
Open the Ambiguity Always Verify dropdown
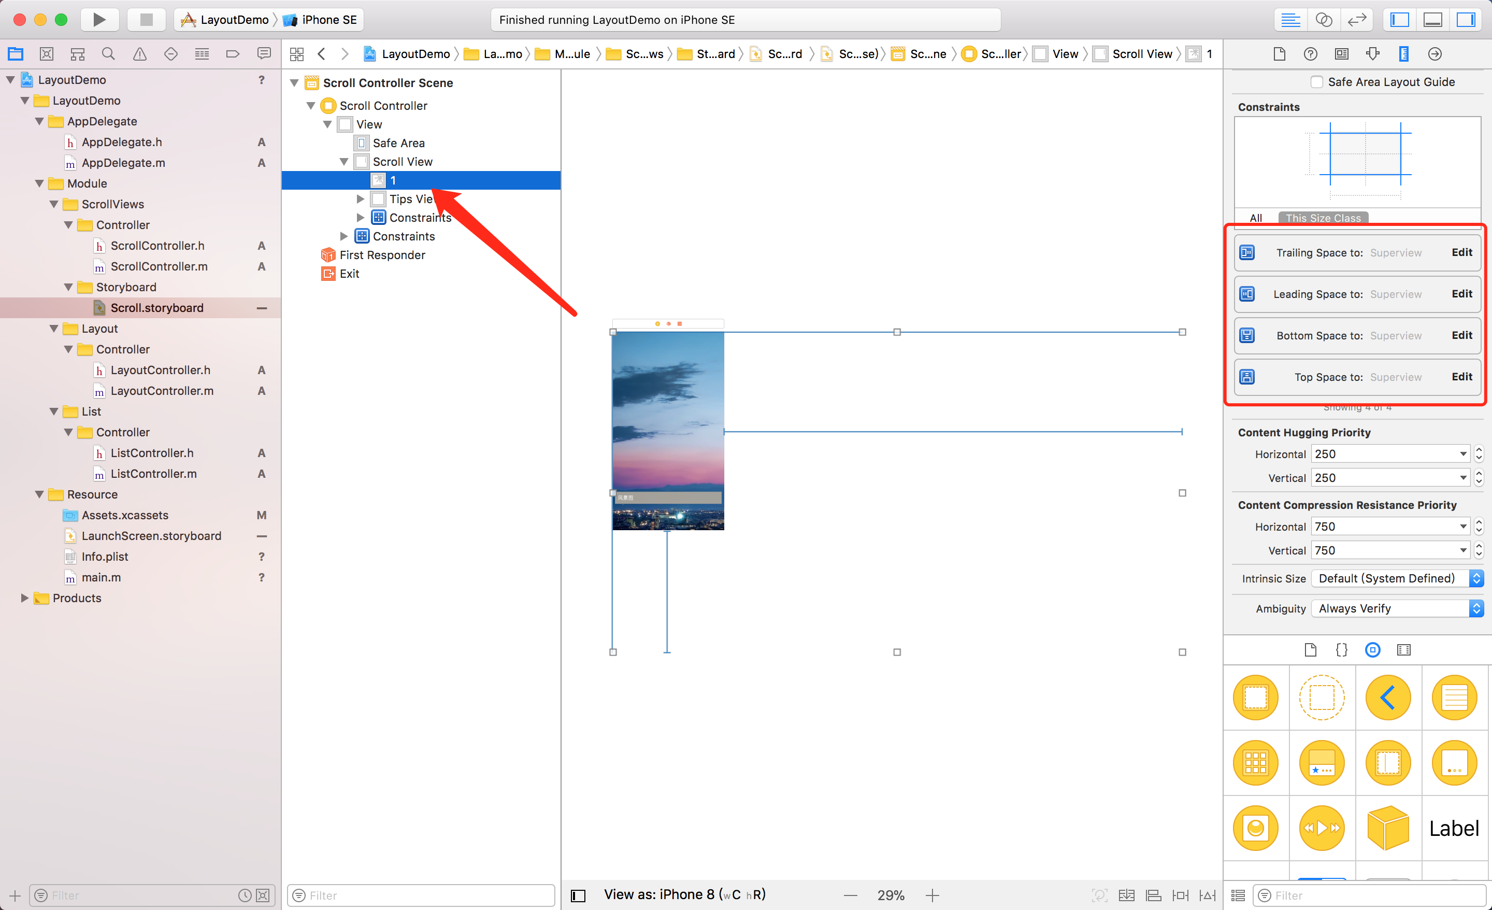click(x=1396, y=608)
